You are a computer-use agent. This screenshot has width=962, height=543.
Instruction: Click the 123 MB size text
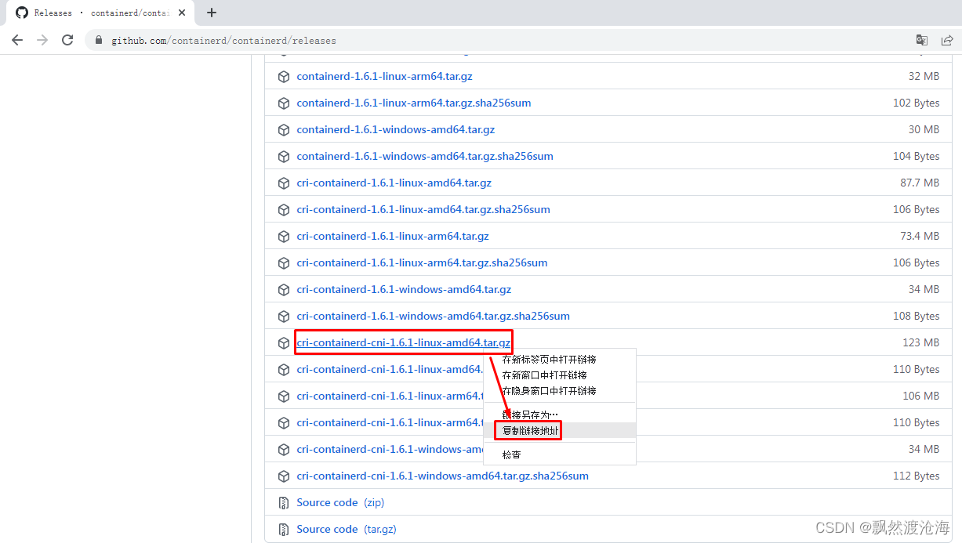(x=920, y=343)
